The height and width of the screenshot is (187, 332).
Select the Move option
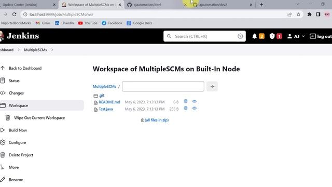pyautogui.click(x=14, y=167)
